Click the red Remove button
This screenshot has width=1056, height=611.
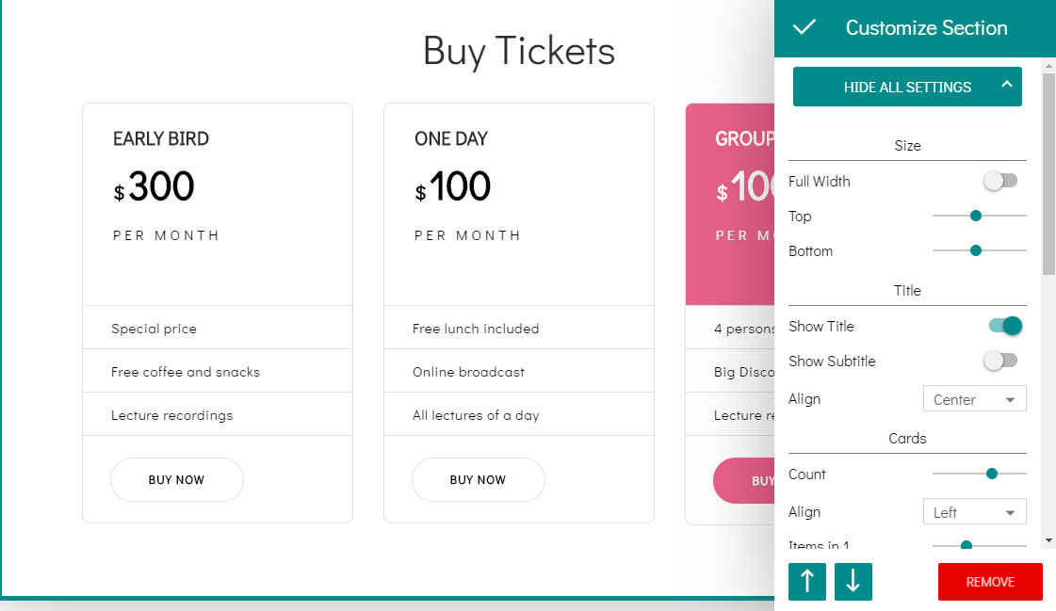(990, 582)
